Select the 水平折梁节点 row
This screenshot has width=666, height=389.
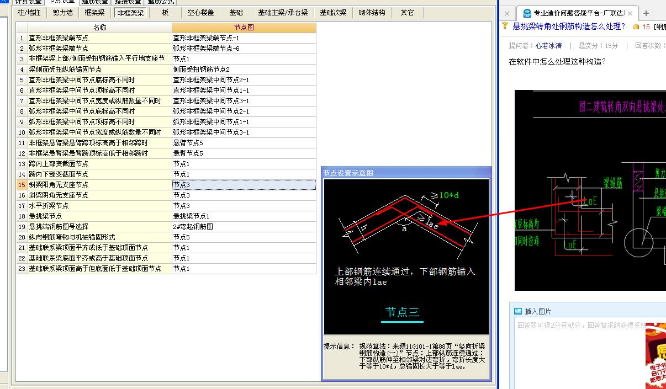pos(100,206)
